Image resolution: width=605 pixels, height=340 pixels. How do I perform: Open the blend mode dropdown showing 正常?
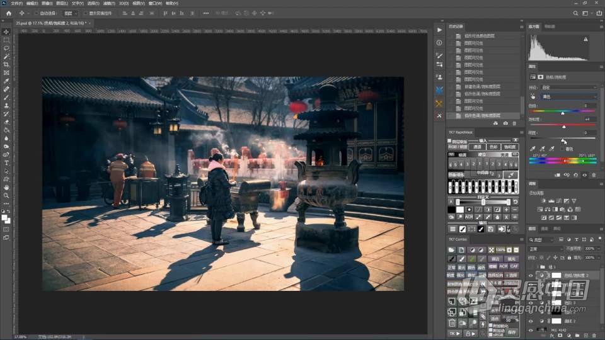(x=546, y=249)
